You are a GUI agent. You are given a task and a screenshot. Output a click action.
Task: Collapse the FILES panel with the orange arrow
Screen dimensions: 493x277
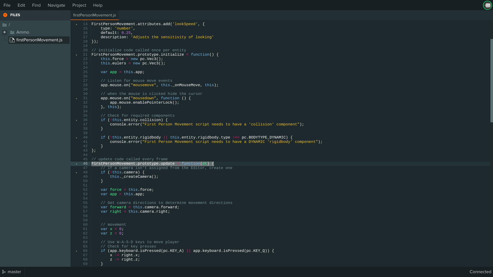[5, 15]
